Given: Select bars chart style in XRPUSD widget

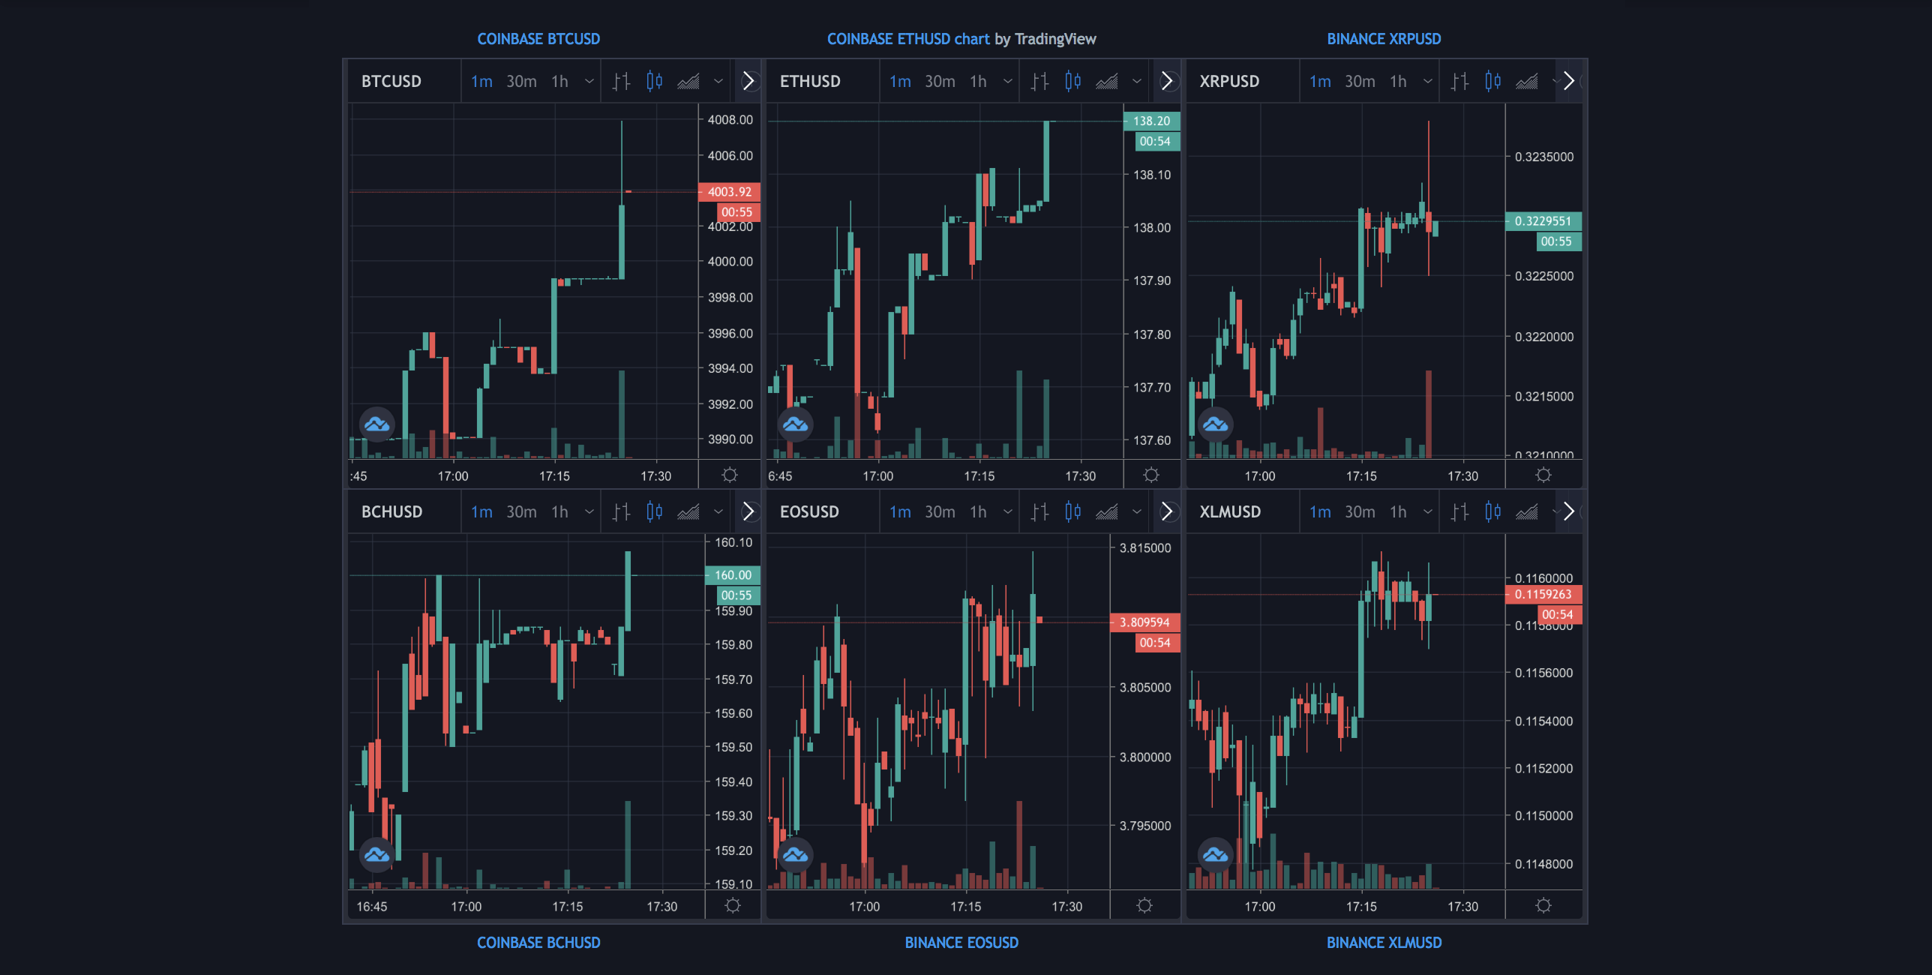Looking at the screenshot, I should pos(1459,81).
